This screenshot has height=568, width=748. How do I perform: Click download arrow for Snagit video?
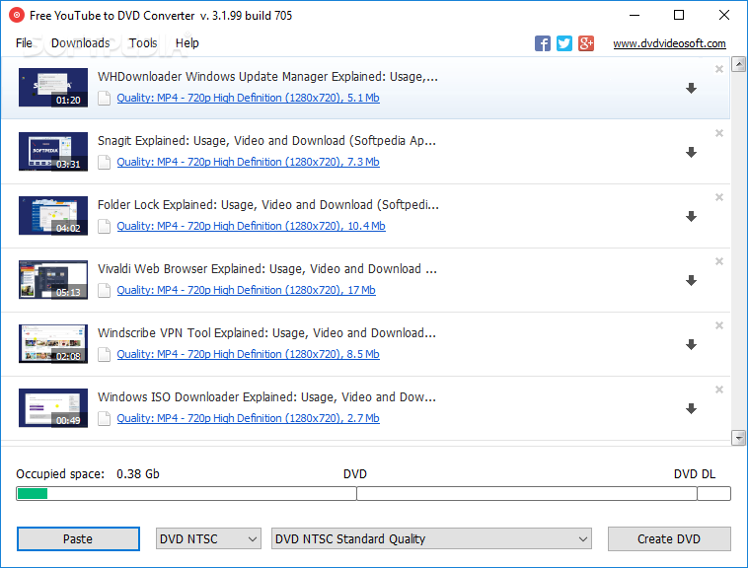tap(691, 153)
